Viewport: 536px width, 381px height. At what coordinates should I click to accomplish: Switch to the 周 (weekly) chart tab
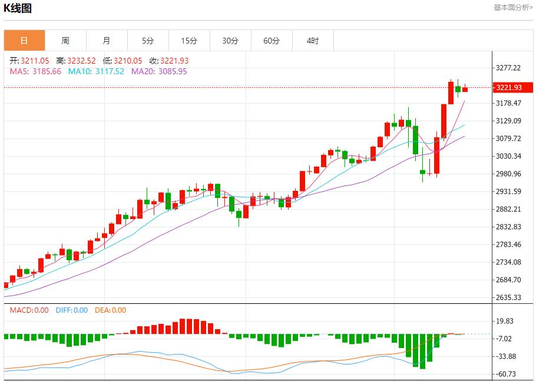tap(65, 40)
